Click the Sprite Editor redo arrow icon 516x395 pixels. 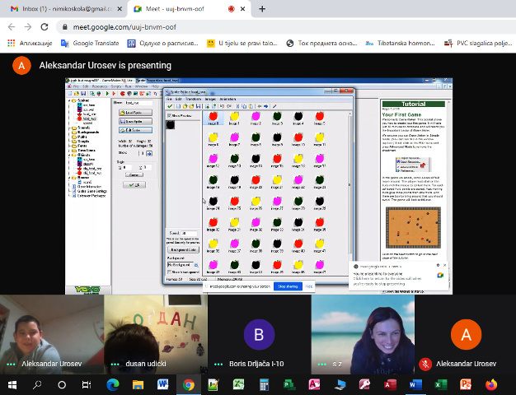click(229, 106)
